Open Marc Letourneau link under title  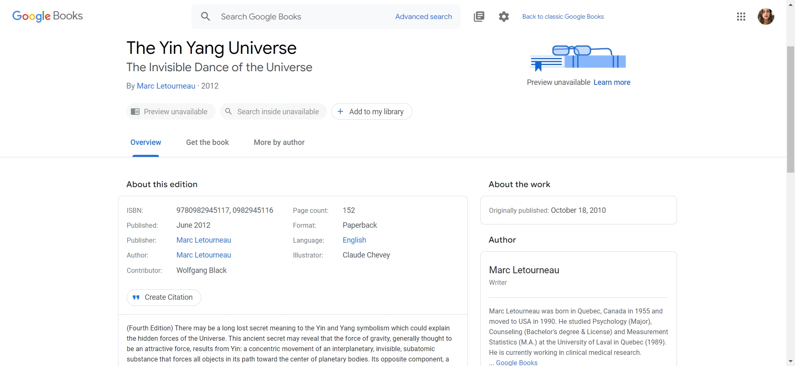point(166,86)
